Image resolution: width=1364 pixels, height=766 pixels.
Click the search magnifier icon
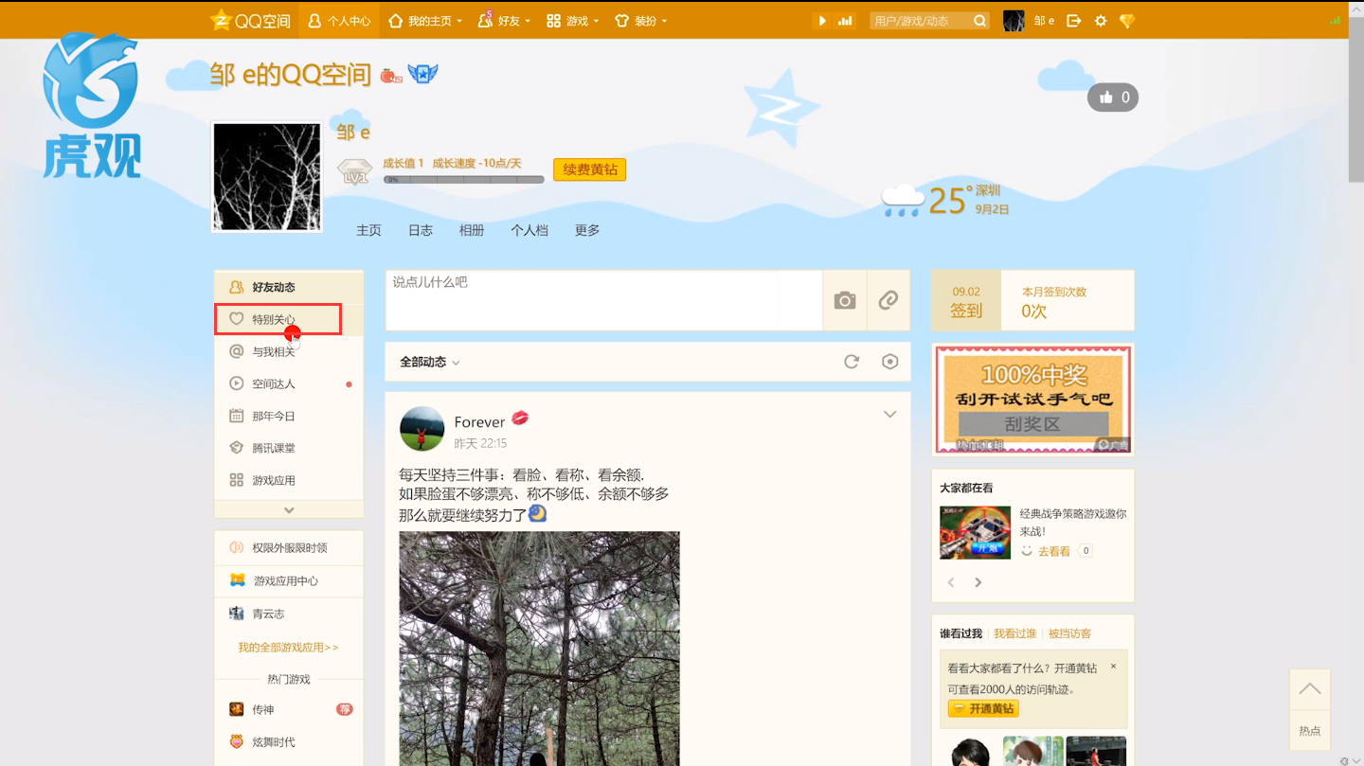coord(980,21)
